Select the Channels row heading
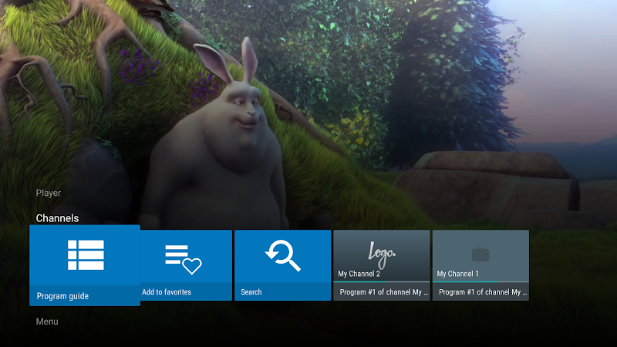 [57, 218]
